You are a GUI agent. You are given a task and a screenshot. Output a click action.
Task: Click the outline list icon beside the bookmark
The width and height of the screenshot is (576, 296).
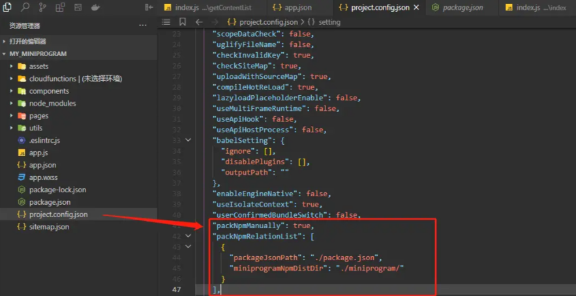166,22
